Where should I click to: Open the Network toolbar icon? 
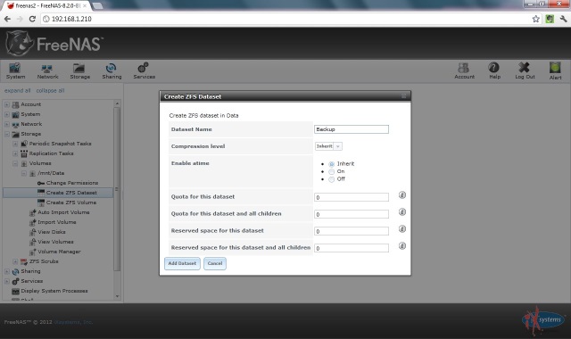coord(47,70)
